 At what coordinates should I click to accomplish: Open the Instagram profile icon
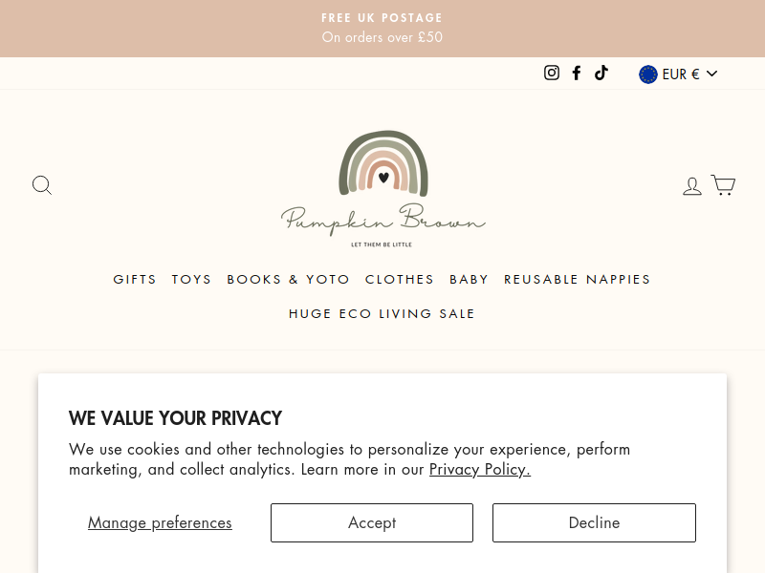coord(552,74)
